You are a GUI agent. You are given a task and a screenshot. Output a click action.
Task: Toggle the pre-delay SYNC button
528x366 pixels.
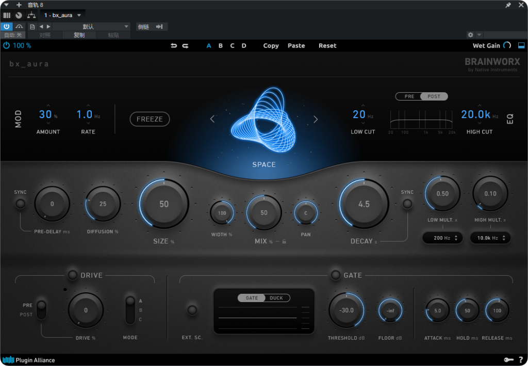[x=20, y=204]
